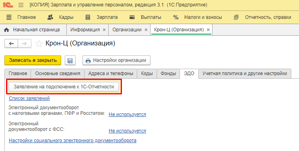Image resolution: width=299 pixels, height=151 pixels.
Task: Navigate back with the left arrow
Action: (x=11, y=44)
